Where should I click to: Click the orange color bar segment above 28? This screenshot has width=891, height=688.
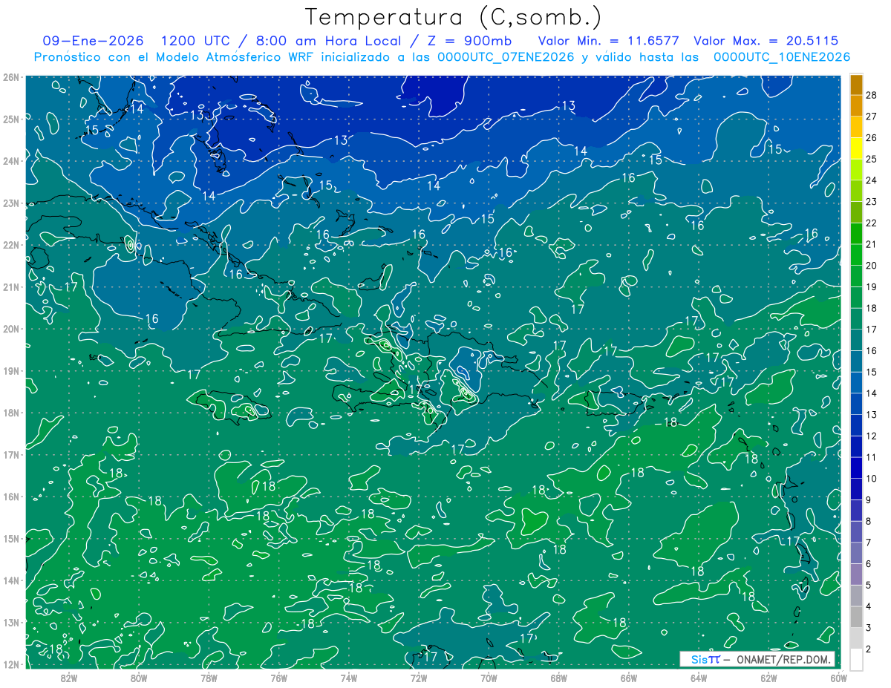coord(857,84)
